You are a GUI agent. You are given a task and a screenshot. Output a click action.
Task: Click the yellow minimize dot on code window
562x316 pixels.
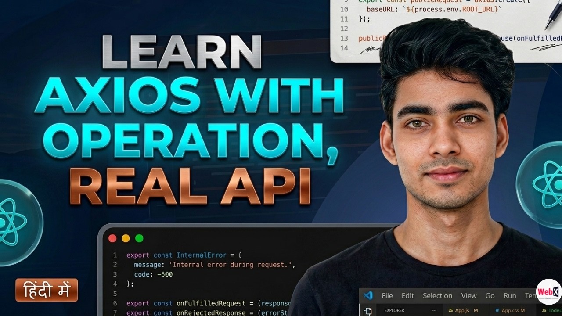(126, 238)
